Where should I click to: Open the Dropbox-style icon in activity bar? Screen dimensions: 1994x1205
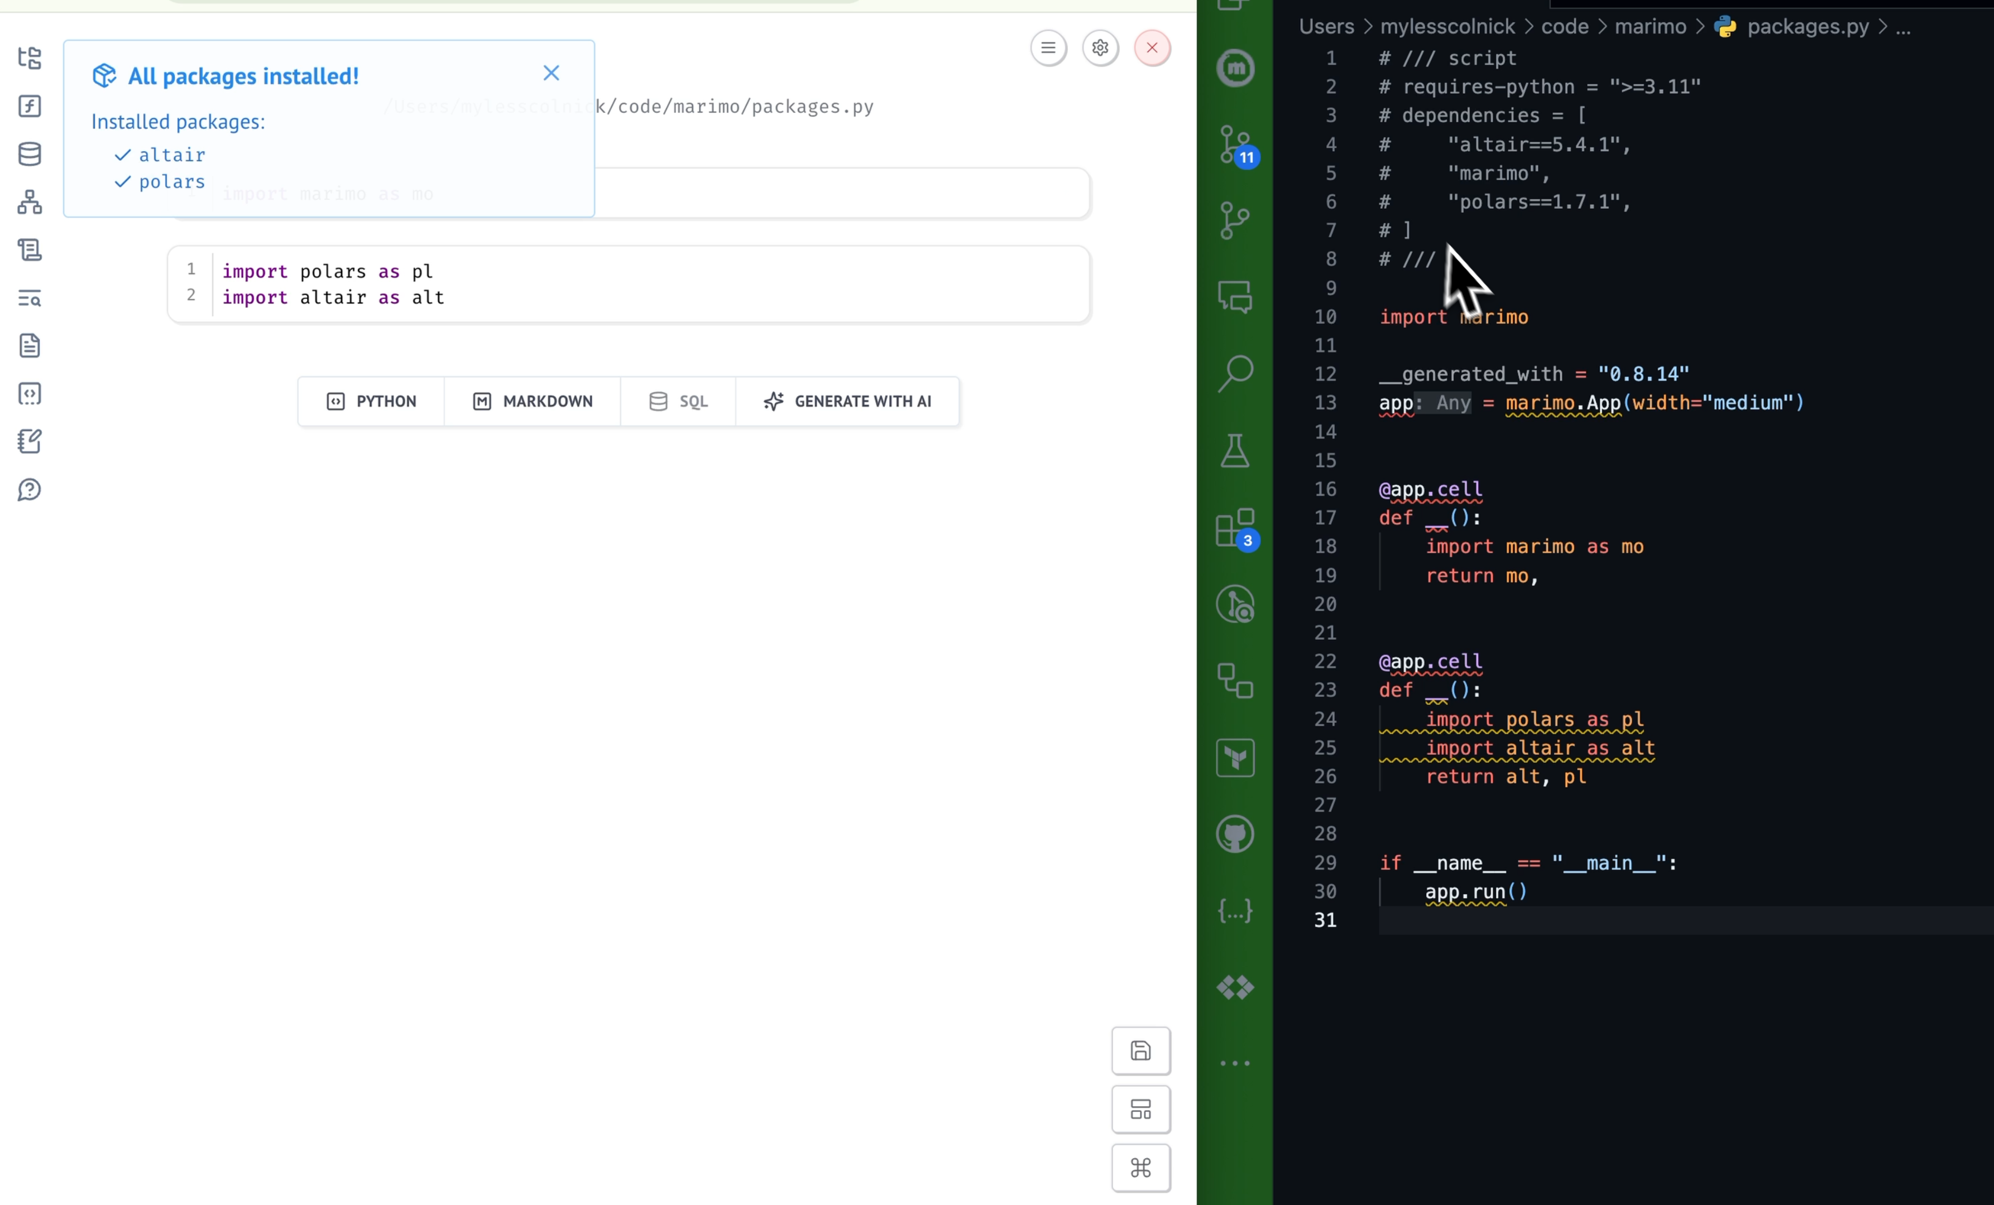(x=1235, y=987)
